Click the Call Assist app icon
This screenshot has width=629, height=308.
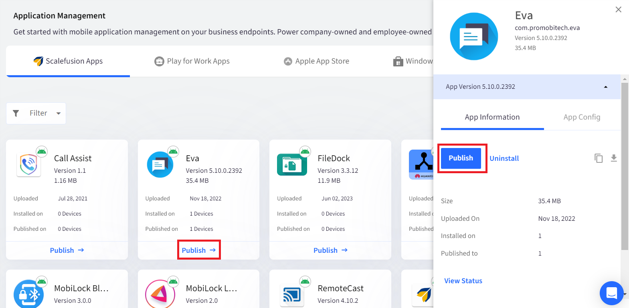29,164
